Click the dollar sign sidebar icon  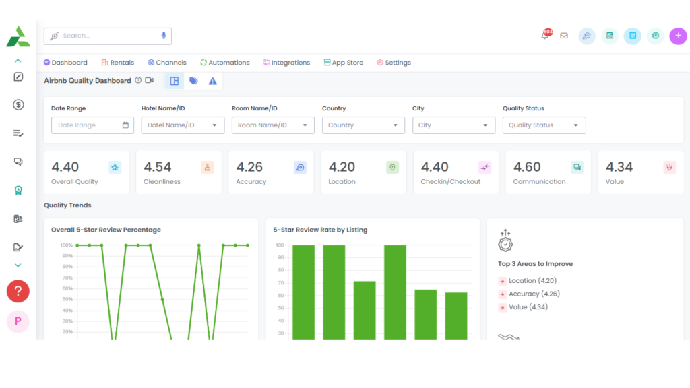click(18, 105)
